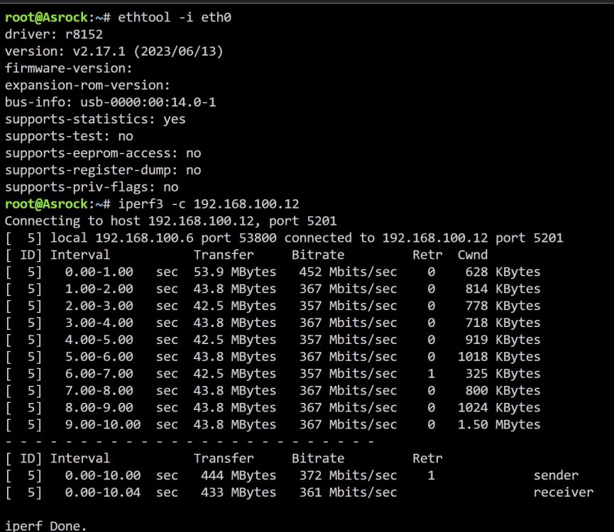
Task: Click the '814 KBytes' Cwnd value
Action: [503, 289]
